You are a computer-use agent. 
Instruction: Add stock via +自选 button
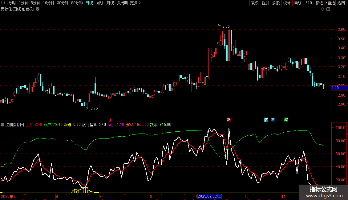click(330, 3)
